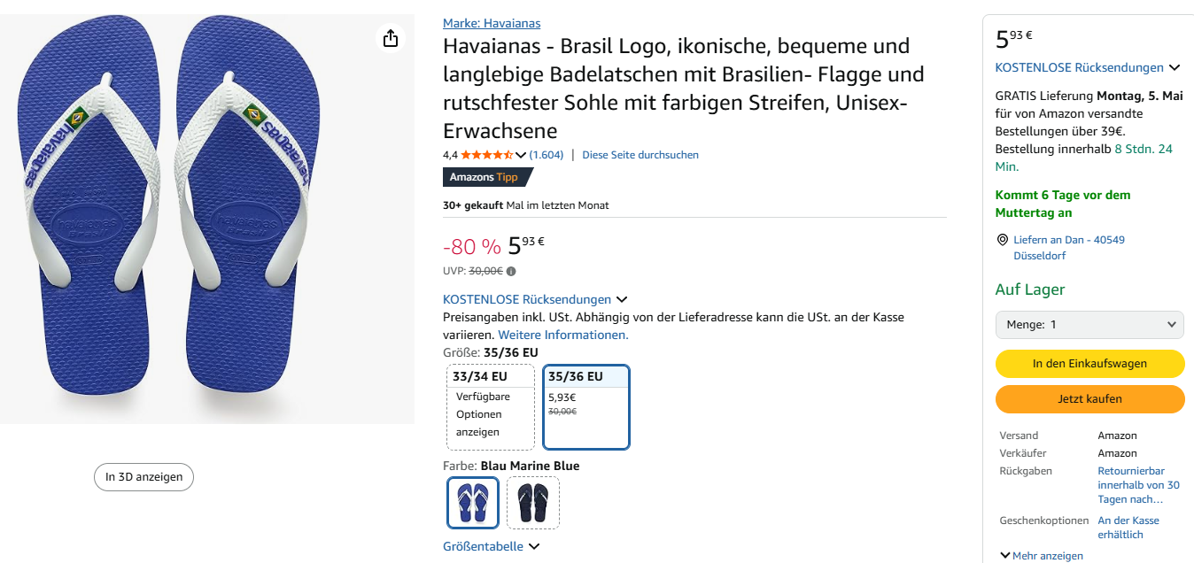Open the Marke: Havaianas brand link

(492, 23)
